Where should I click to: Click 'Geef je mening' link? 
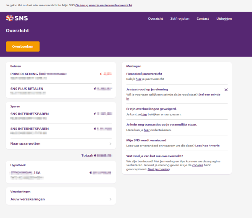[159, 169]
